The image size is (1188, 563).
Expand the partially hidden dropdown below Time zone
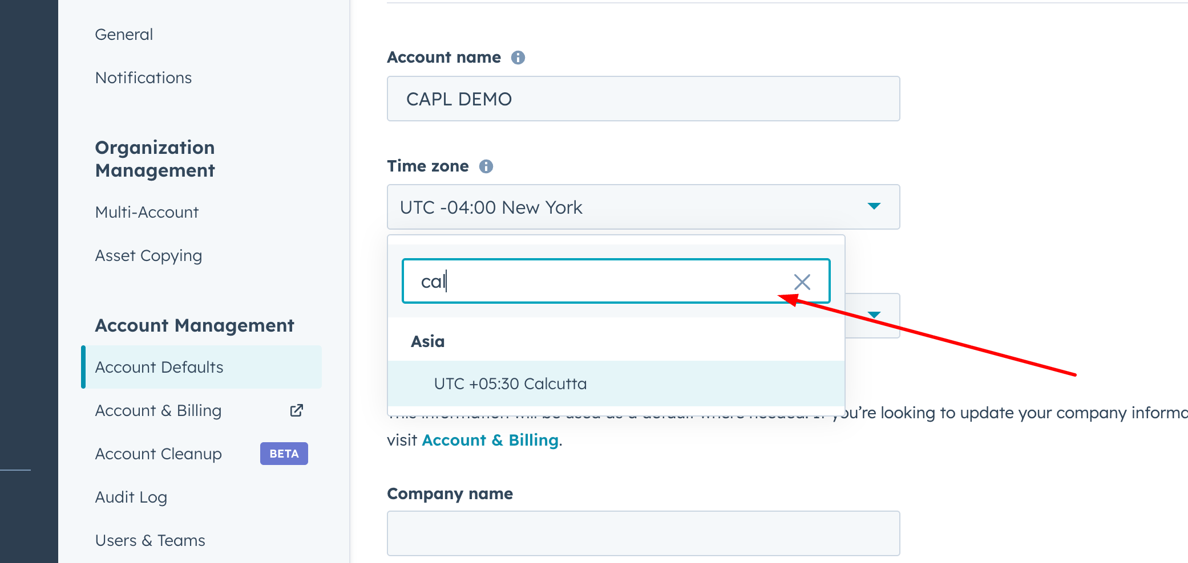point(874,315)
